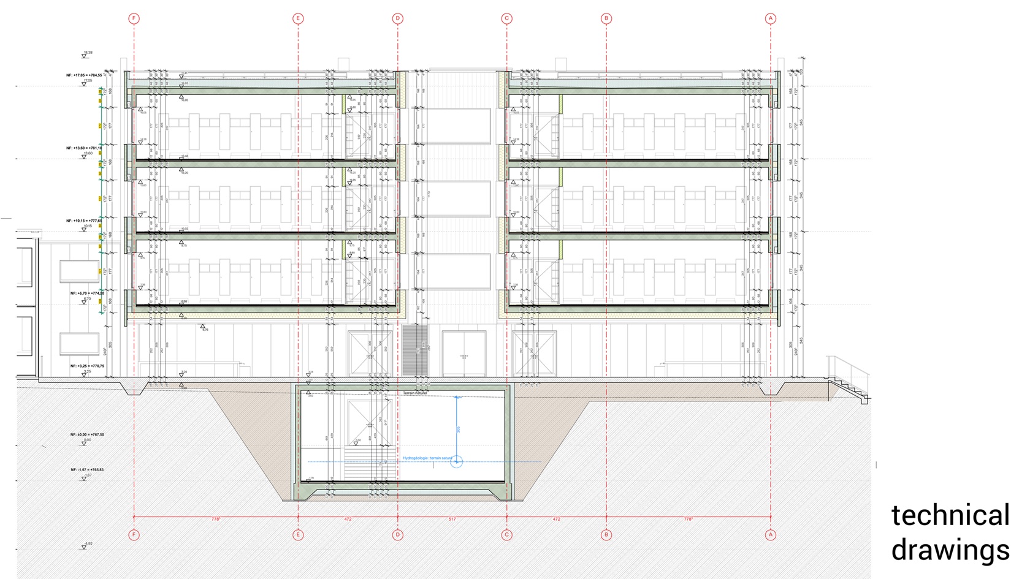
Task: Select the Terrain naturel label
Action: tap(414, 393)
